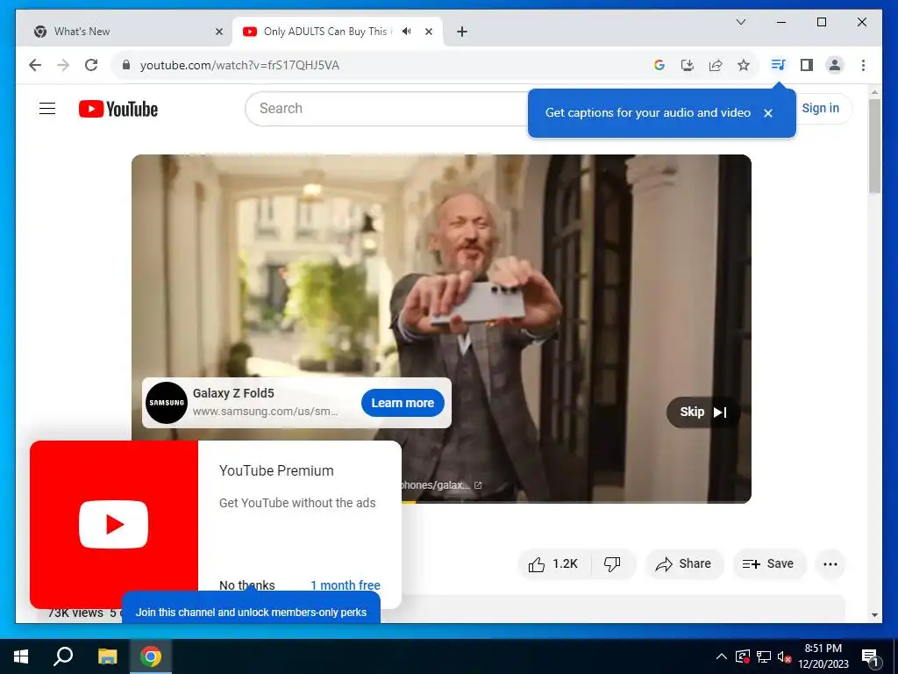Click Sign in on YouTube
This screenshot has height=674, width=898.
pos(820,108)
